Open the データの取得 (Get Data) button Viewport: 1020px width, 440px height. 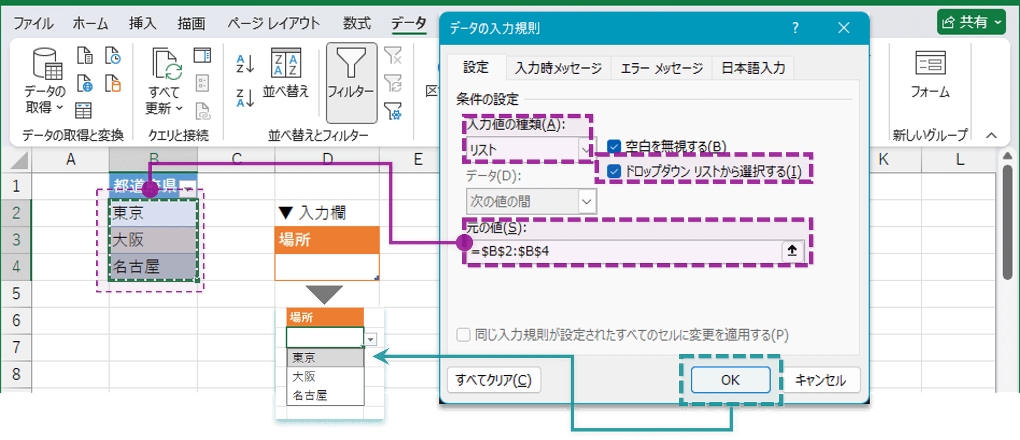point(46,81)
